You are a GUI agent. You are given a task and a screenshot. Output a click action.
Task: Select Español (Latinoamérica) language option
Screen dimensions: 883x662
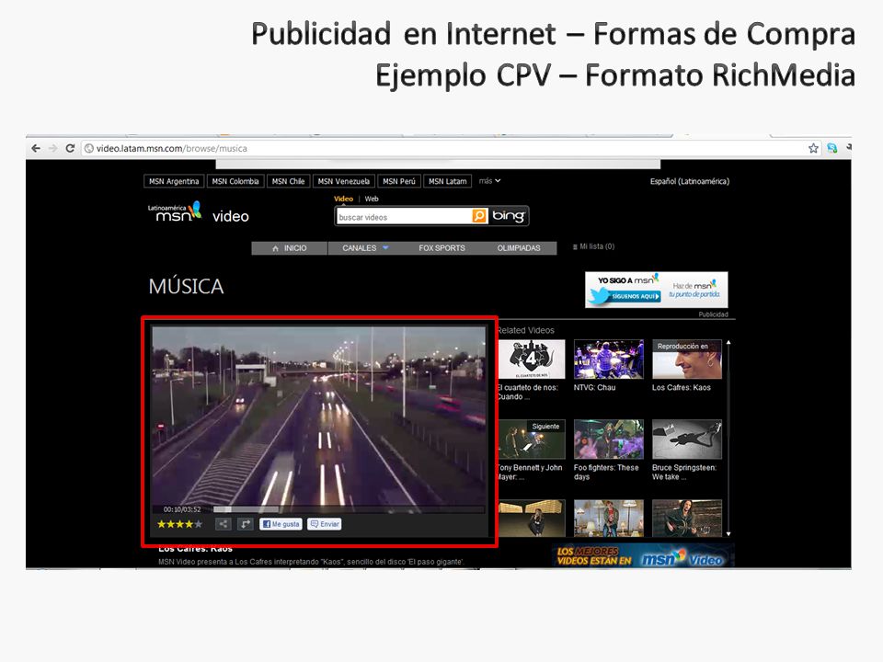point(689,181)
